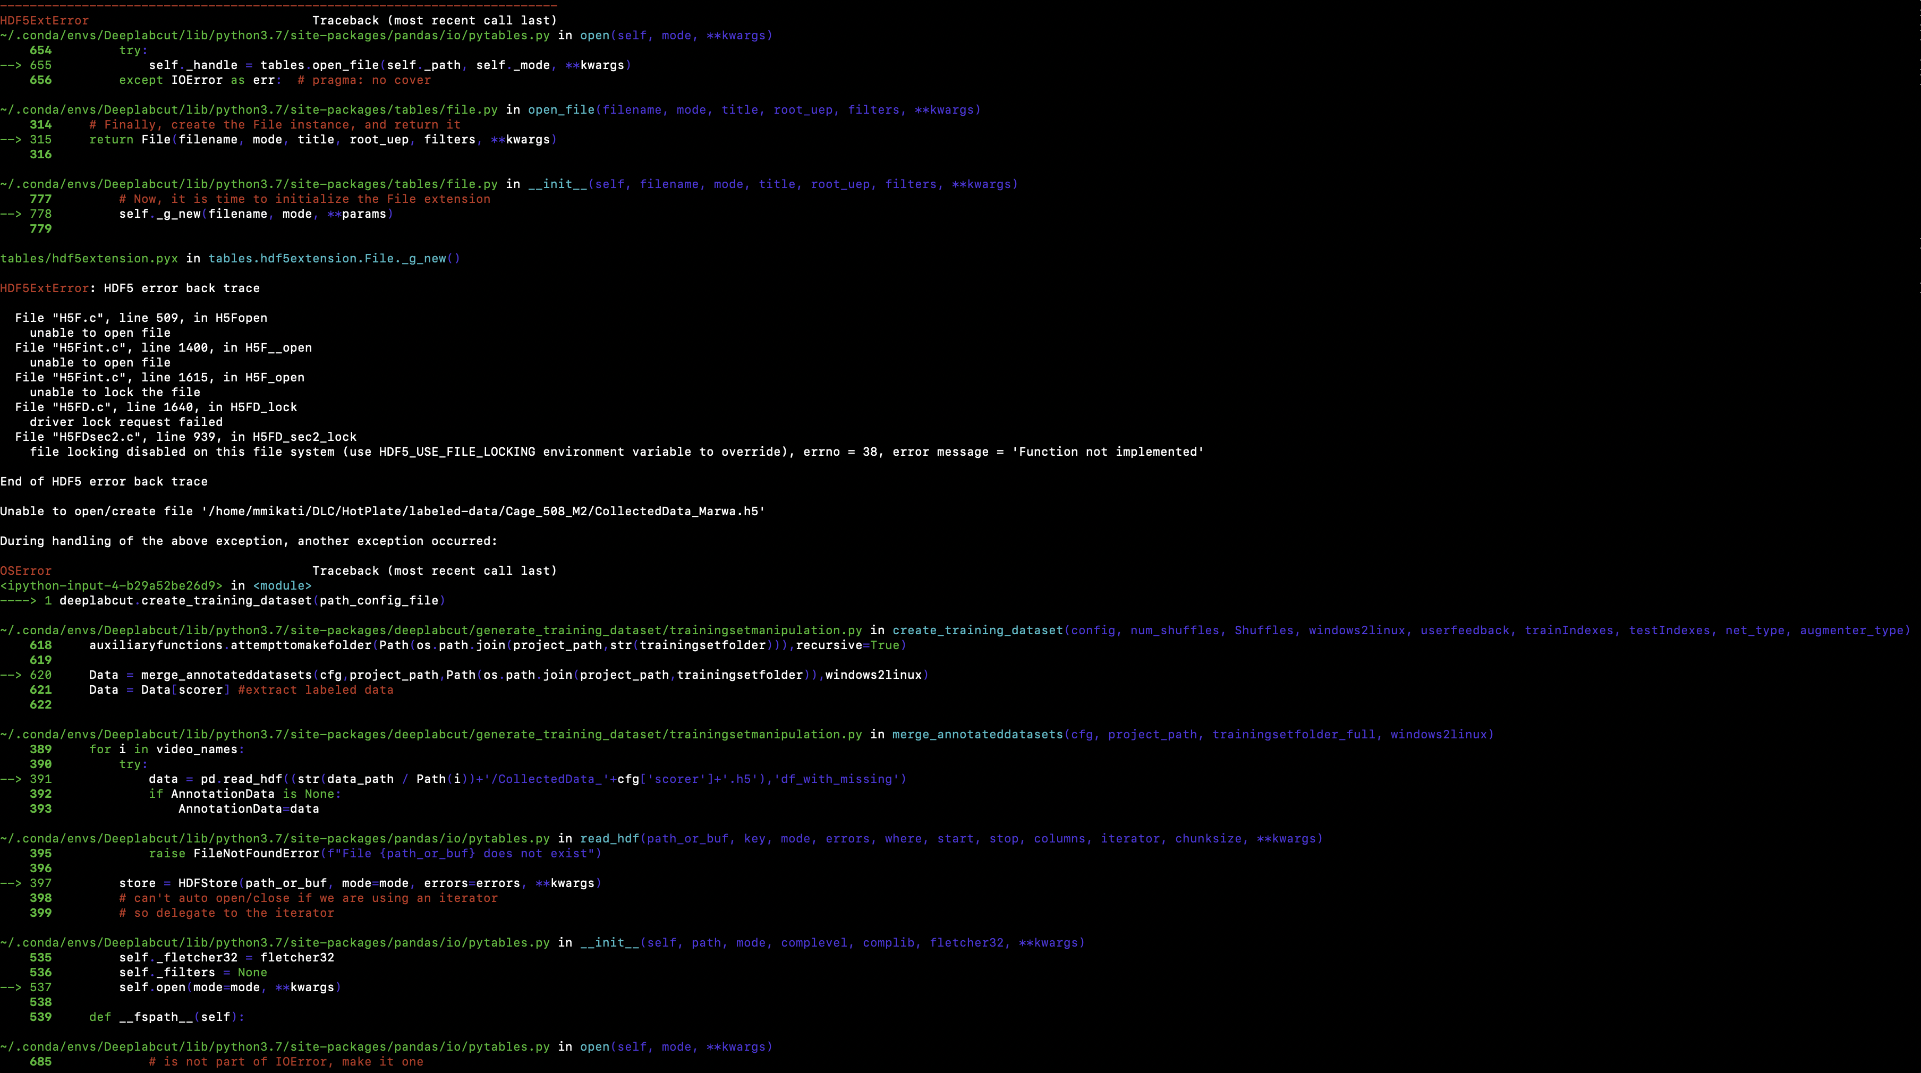Click the hdf5extension.pyx traceback entry
This screenshot has height=1073, width=1921.
coord(89,258)
